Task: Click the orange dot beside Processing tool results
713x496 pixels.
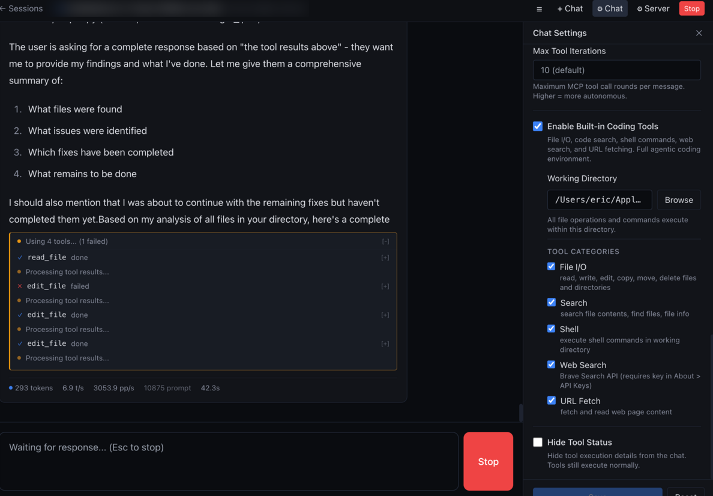Action: [19, 271]
